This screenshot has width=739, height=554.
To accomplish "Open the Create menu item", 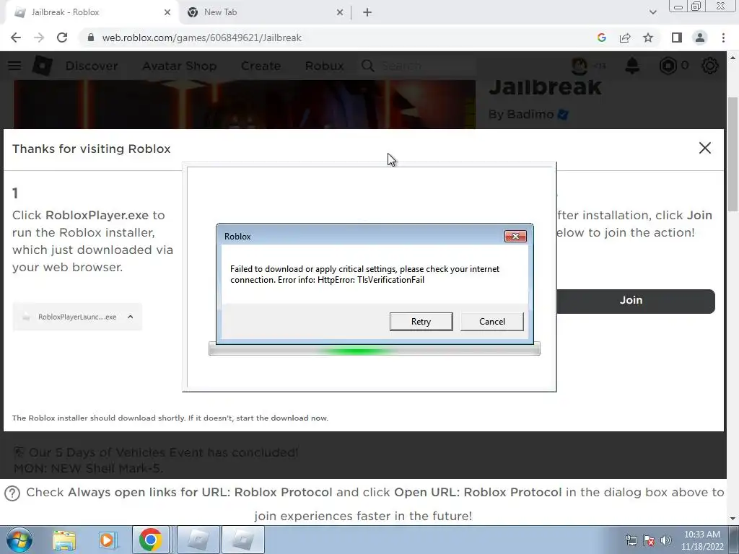I will tap(261, 66).
